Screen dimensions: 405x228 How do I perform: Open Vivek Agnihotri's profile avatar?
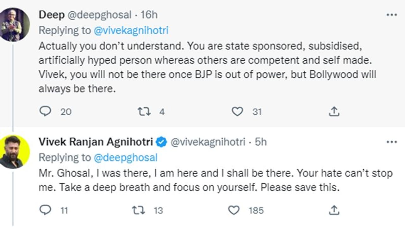point(15,152)
